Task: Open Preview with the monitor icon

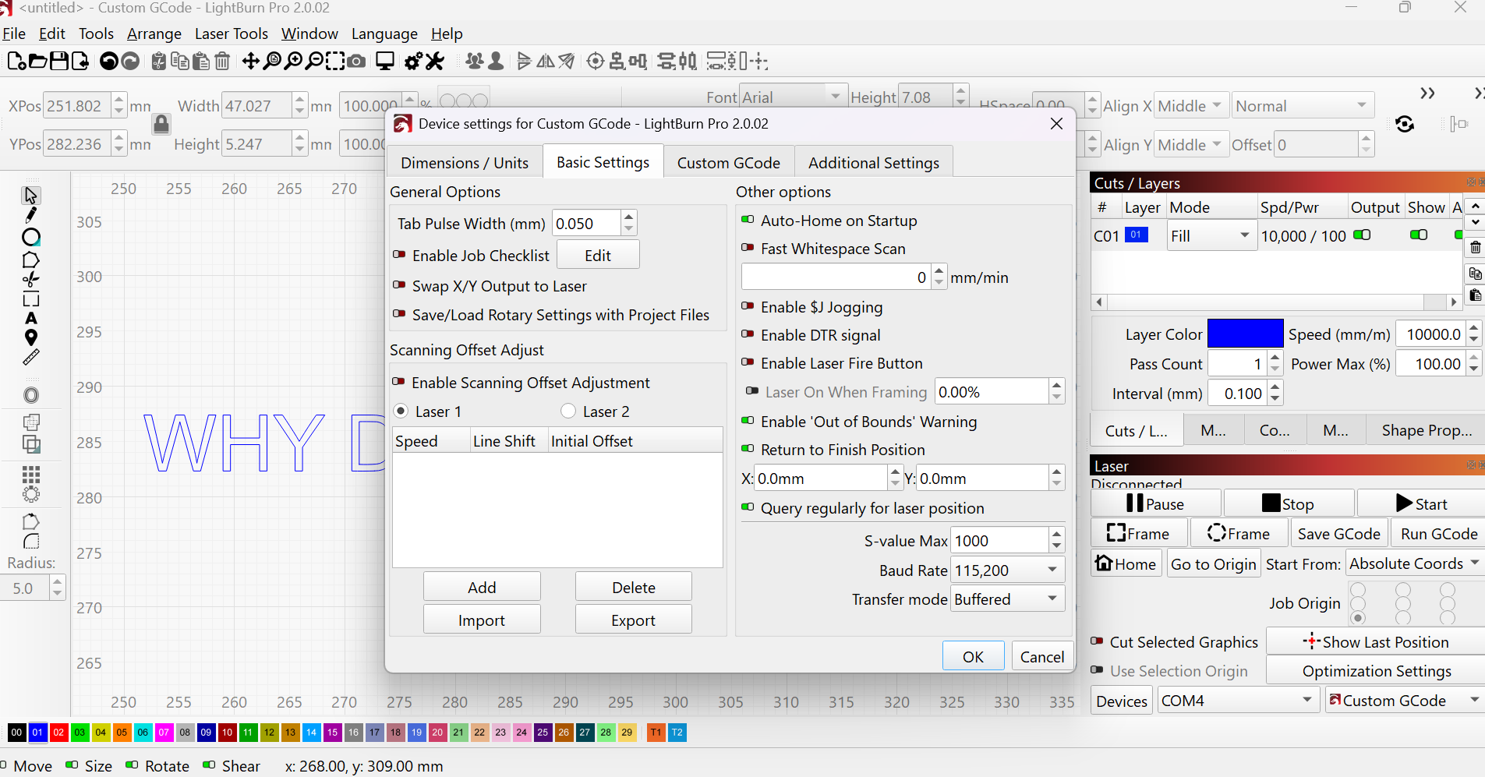Action: (385, 61)
